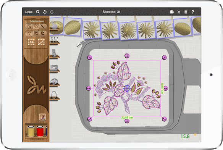
Task: Click the blue crosshair design center
Action: pos(127,88)
